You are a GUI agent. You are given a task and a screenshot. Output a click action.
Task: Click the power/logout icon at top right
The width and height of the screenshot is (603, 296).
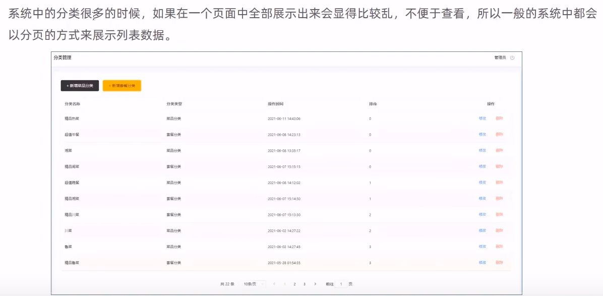point(512,57)
